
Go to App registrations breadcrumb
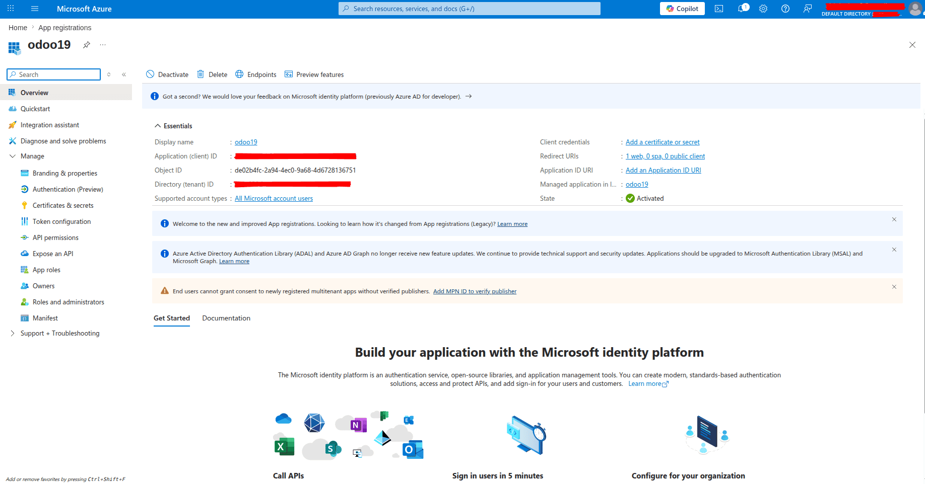(65, 28)
